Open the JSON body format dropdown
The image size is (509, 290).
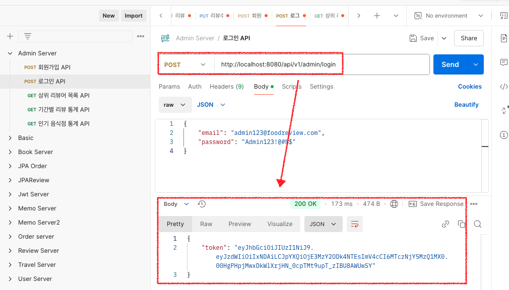pyautogui.click(x=211, y=105)
